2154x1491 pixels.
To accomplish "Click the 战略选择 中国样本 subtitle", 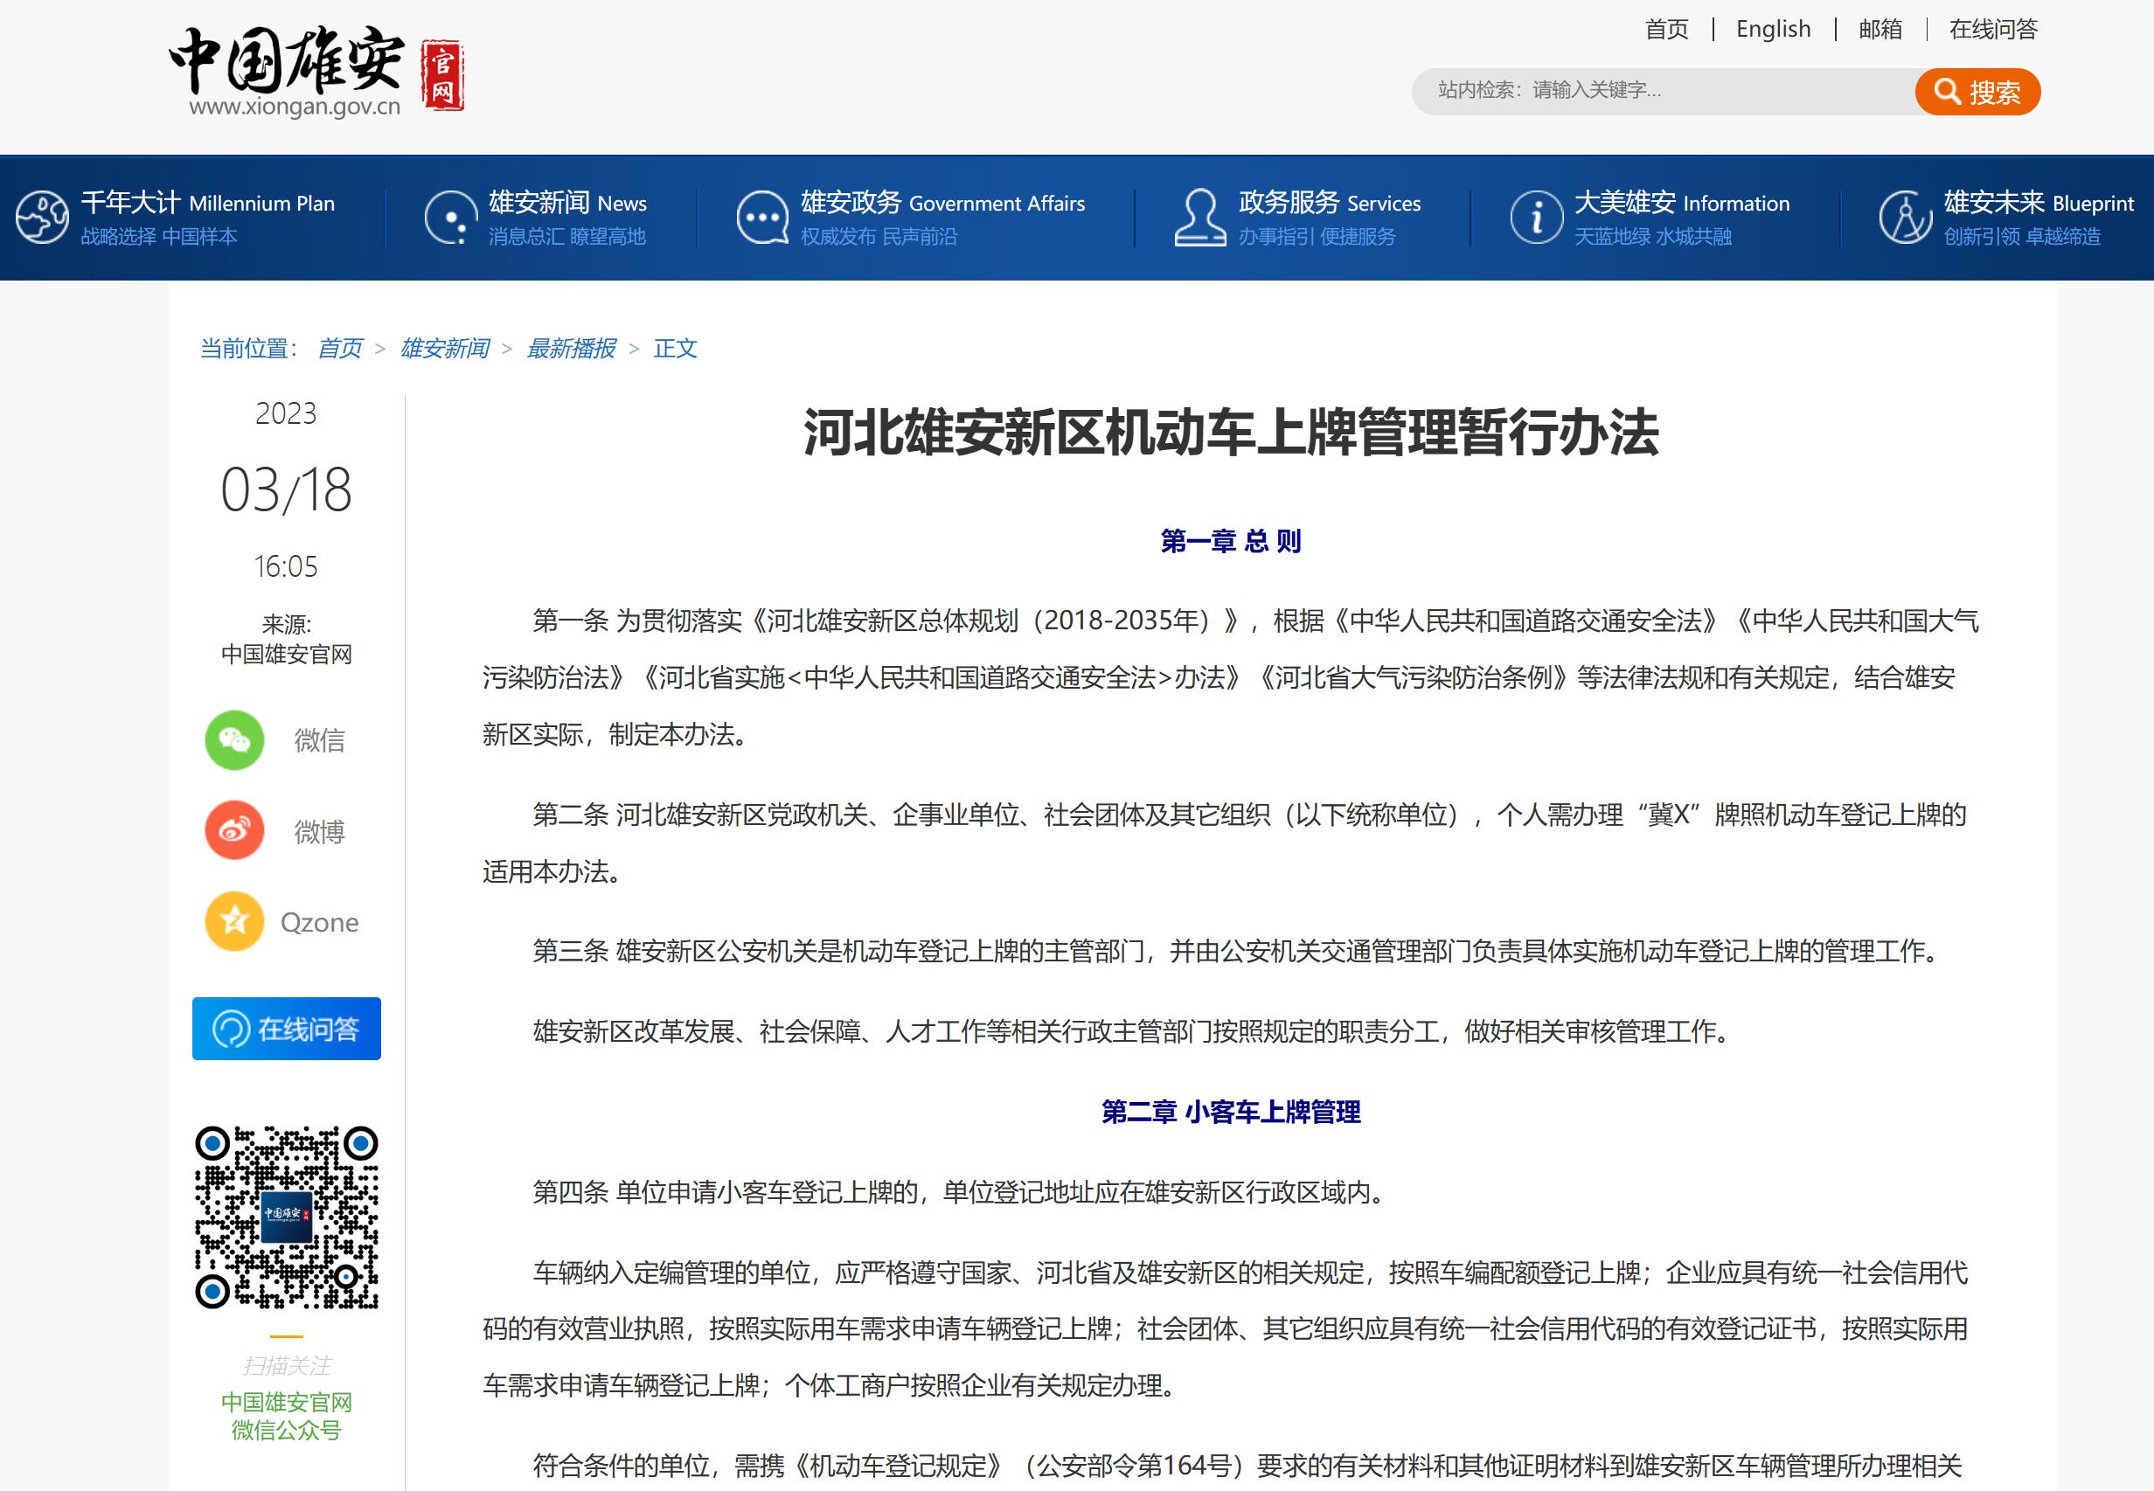I will [159, 236].
